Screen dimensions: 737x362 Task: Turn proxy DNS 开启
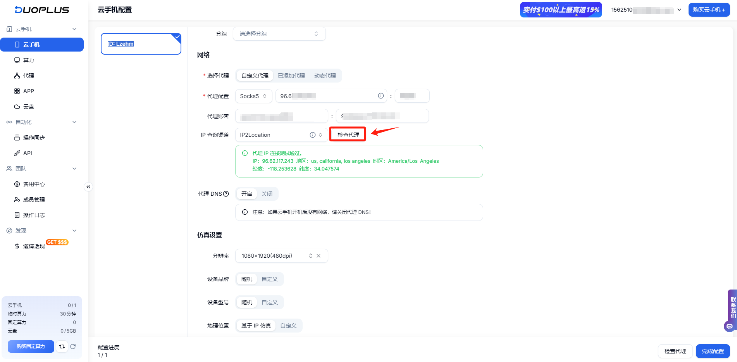pos(247,194)
